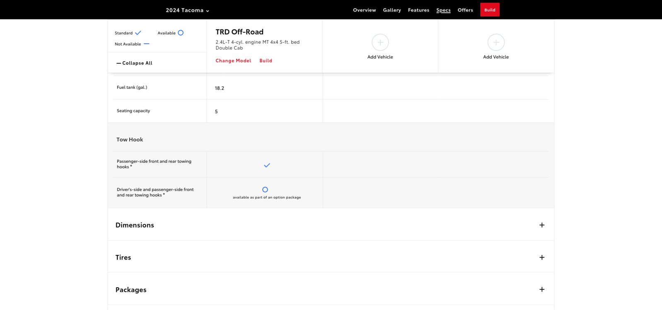This screenshot has width=662, height=310.
Task: Click the Not Available dash legend icon
Action: (x=146, y=44)
